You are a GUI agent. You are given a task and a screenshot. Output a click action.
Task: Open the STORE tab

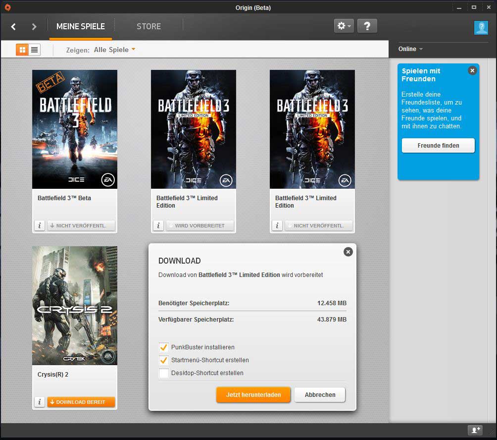(x=149, y=27)
